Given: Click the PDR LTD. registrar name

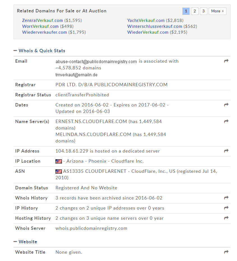Looking at the screenshot, I should tap(111, 85).
